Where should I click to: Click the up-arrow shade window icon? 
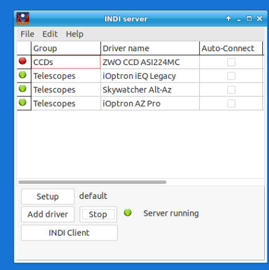[x=229, y=19]
